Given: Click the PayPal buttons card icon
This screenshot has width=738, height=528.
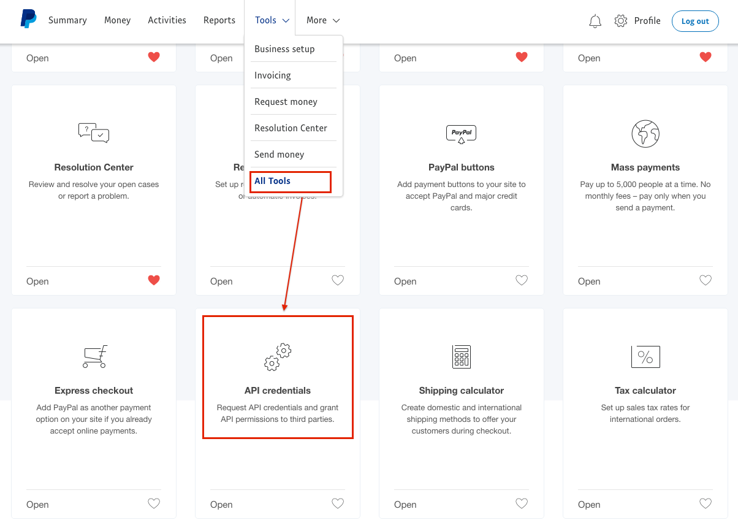Looking at the screenshot, I should [x=462, y=134].
